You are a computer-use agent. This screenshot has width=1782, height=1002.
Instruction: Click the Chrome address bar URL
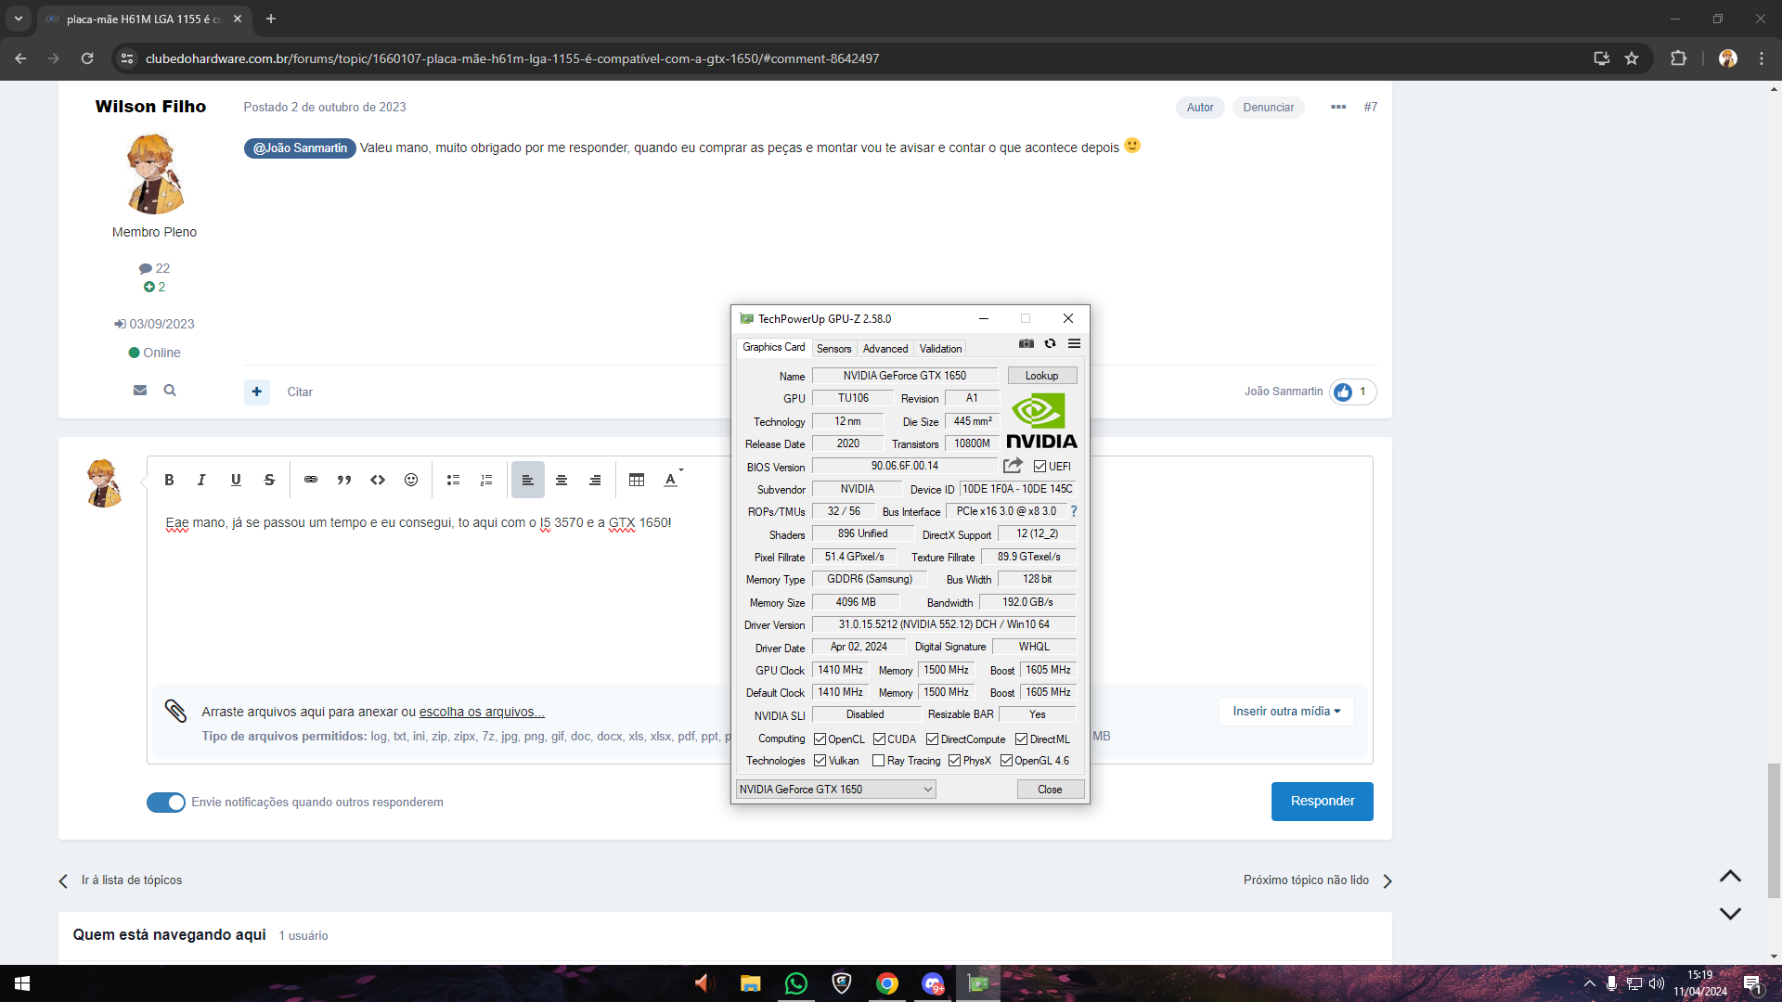point(512,58)
